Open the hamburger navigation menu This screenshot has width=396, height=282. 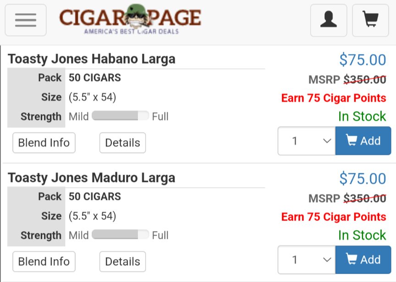[26, 20]
